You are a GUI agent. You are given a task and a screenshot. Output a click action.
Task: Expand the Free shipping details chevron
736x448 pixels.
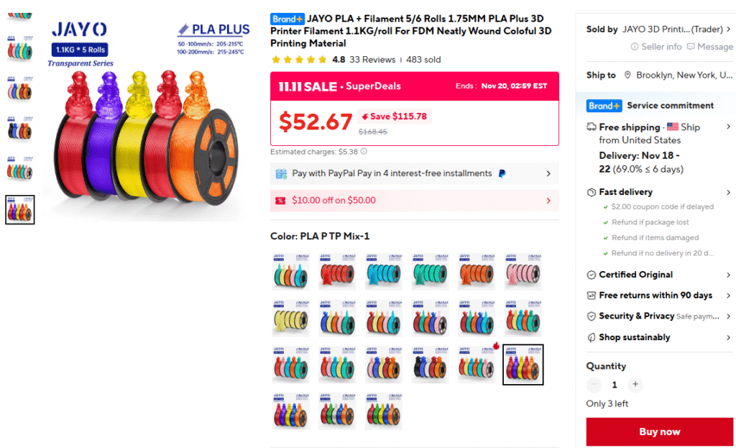pos(728,127)
